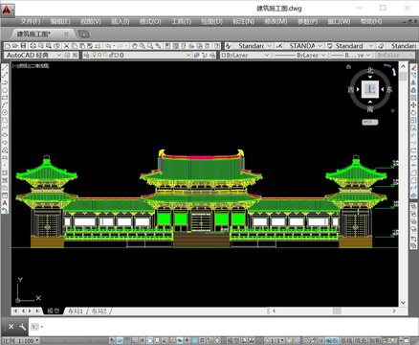Click the AutoCAD red A application icon
Screen dimensions: 419x345
[7, 10]
